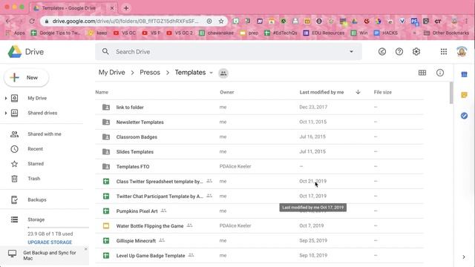Sort by the Name column header

click(x=102, y=92)
